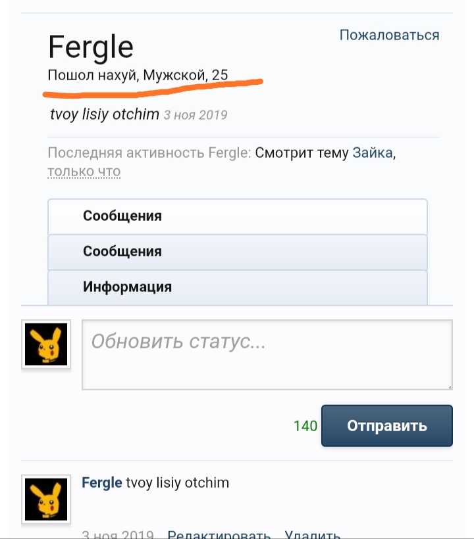
Task: Click the Fergle username link in the post
Action: tap(101, 483)
